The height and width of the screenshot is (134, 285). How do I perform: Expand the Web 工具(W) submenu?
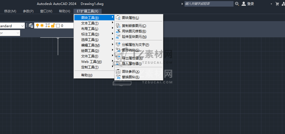(94, 62)
